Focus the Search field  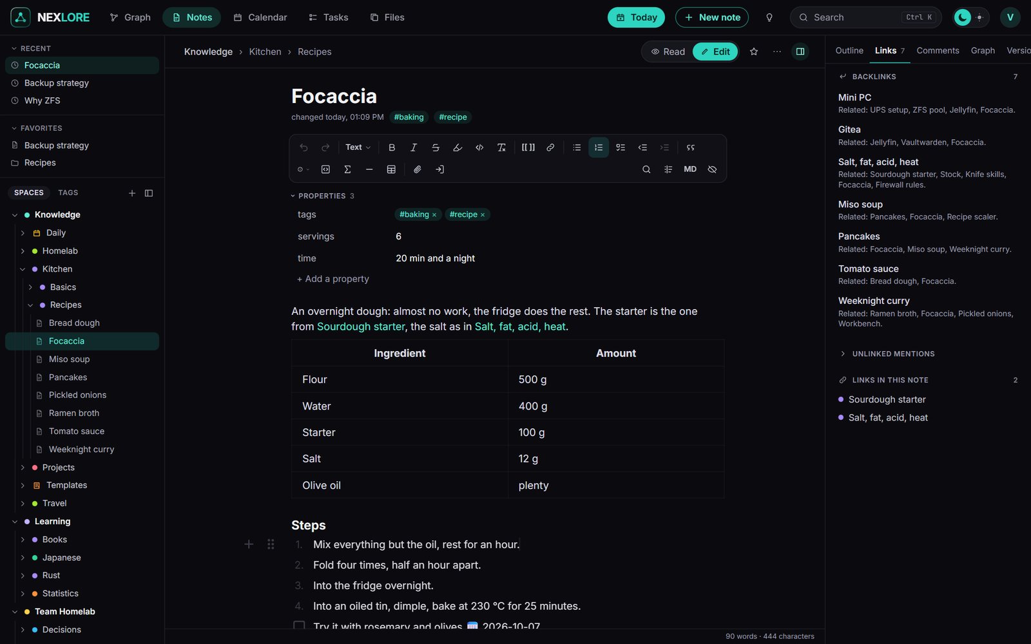tap(865, 17)
